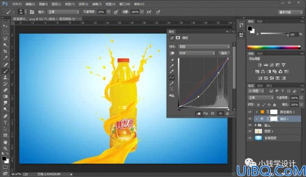This screenshot has height=177, width=306.
Task: Click the foreground color swatch in Color panel
Action: pyautogui.click(x=250, y=29)
